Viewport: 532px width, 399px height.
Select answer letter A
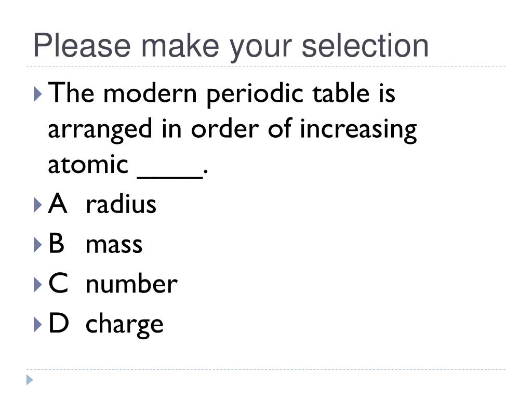coord(58,204)
